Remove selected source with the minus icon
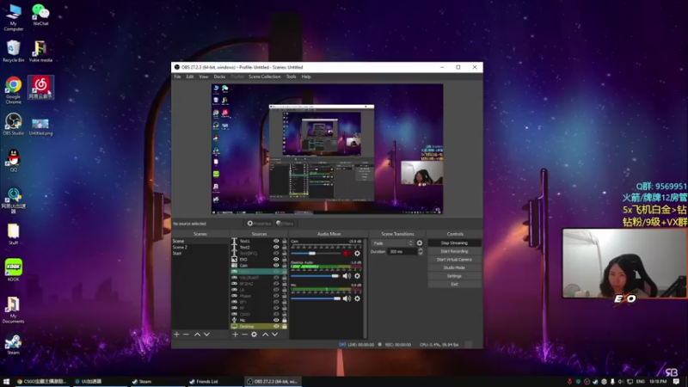 point(244,335)
